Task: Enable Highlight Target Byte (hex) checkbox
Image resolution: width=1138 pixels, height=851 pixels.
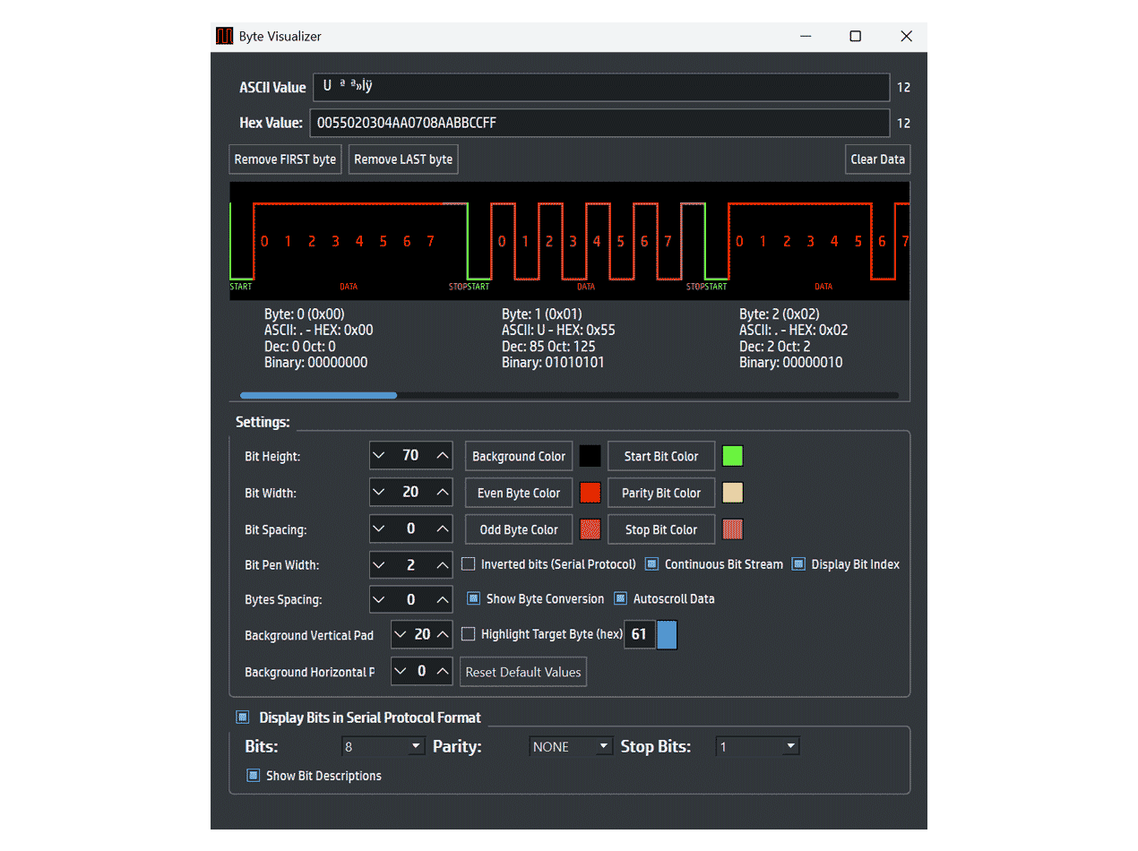Action: tap(468, 634)
